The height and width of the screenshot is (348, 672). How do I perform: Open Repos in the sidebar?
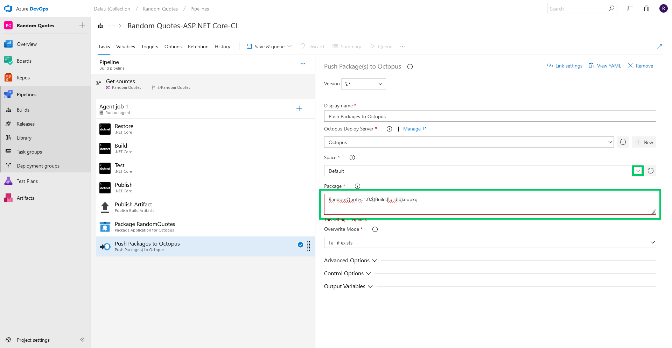click(x=23, y=78)
